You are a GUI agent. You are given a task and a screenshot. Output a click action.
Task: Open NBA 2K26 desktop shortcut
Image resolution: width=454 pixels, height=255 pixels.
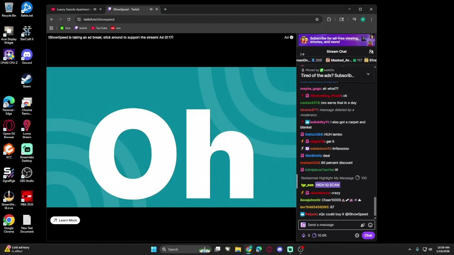(27, 198)
